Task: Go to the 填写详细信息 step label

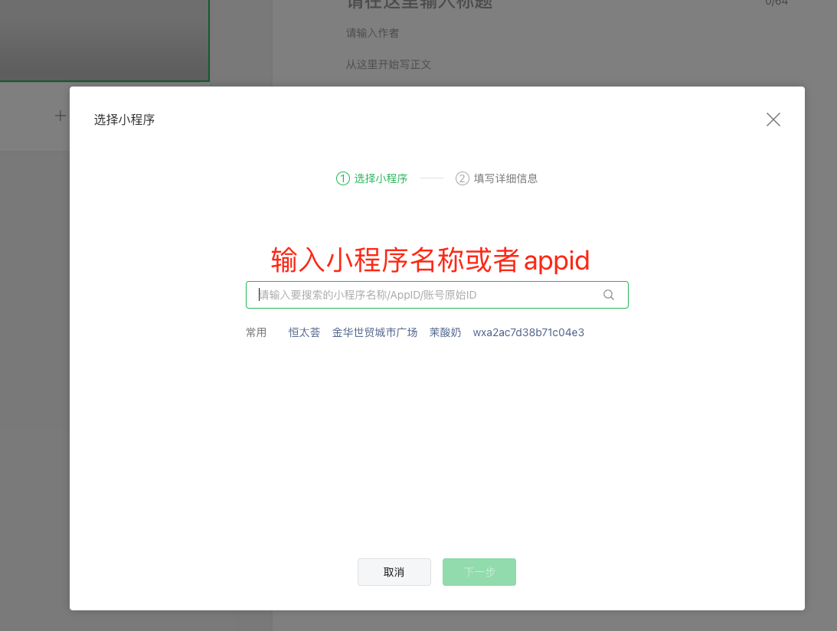Action: point(505,178)
